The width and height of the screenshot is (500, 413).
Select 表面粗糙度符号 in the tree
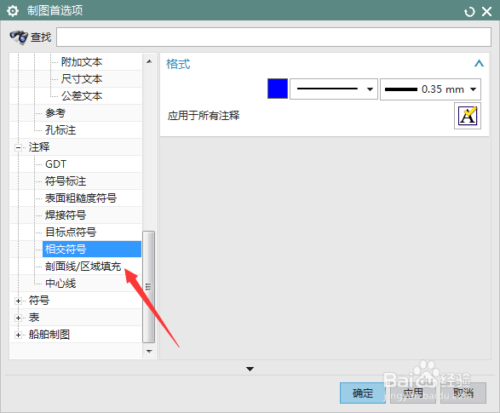81,198
